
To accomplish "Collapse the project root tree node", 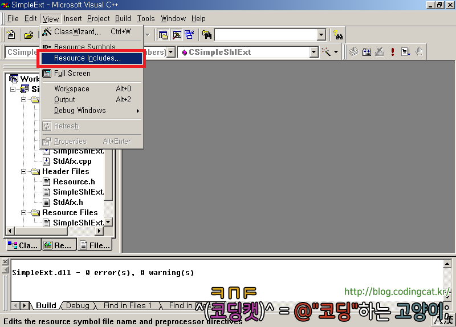I will point(13,90).
